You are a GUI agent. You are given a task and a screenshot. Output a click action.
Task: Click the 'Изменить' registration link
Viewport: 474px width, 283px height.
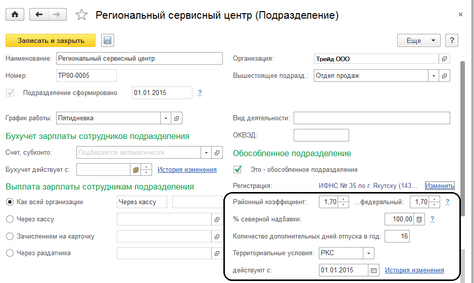point(440,185)
